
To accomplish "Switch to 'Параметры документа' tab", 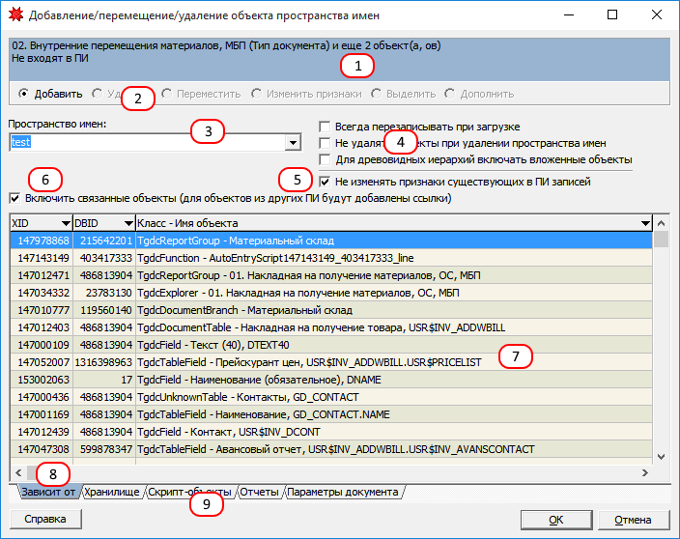I will 343,492.
